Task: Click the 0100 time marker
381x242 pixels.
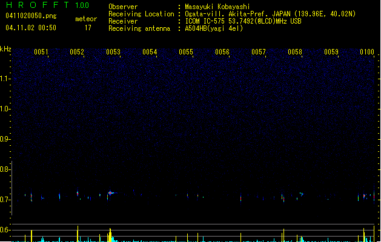Action: point(367,52)
